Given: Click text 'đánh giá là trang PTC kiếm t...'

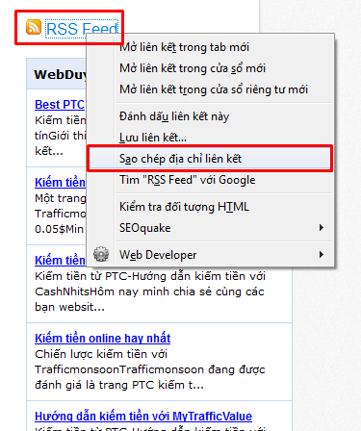Looking at the screenshot, I should click(x=119, y=385).
